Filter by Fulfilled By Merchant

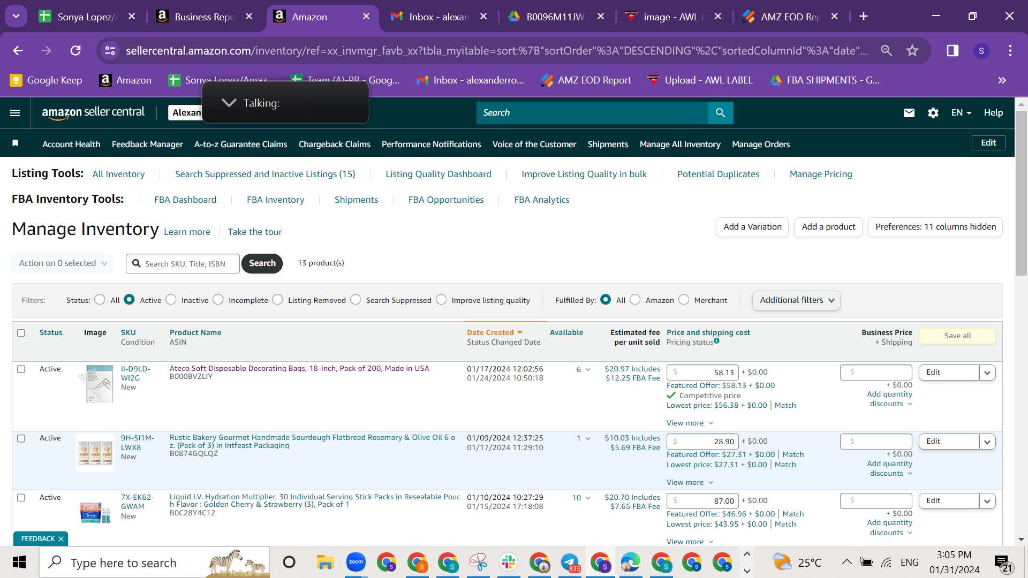click(684, 300)
